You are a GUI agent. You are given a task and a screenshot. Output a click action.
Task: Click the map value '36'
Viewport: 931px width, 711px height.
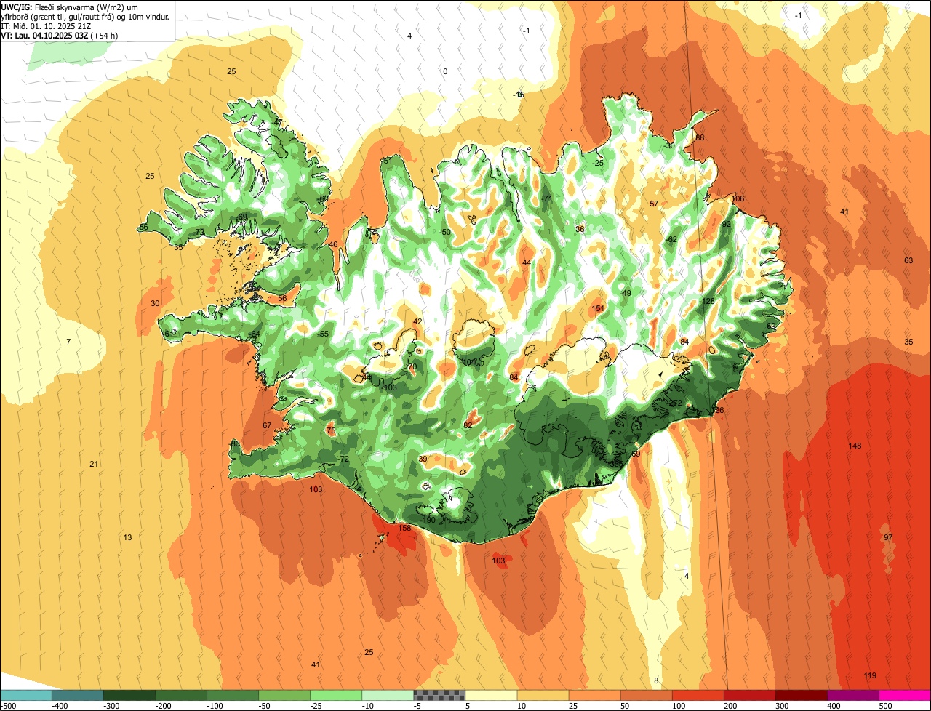[x=580, y=229]
